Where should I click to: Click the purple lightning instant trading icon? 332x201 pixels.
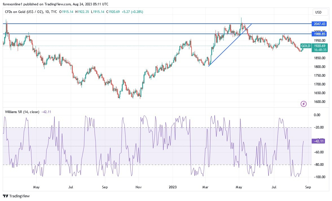303,104
